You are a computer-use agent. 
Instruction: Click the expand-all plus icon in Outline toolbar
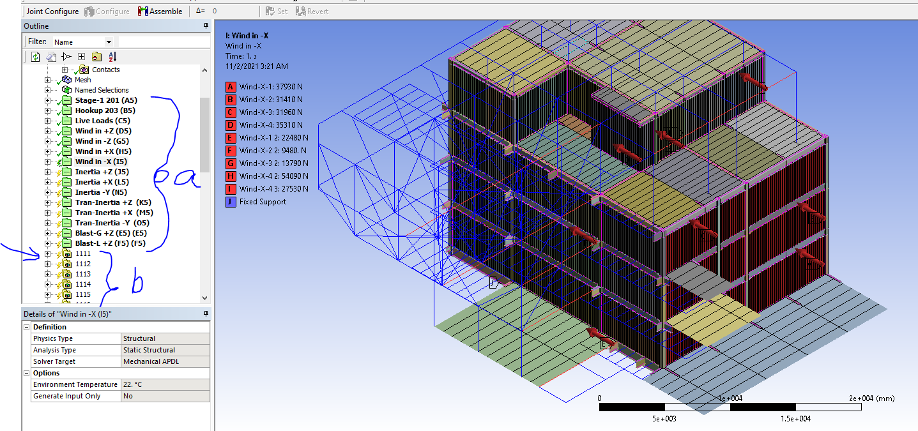pyautogui.click(x=81, y=57)
